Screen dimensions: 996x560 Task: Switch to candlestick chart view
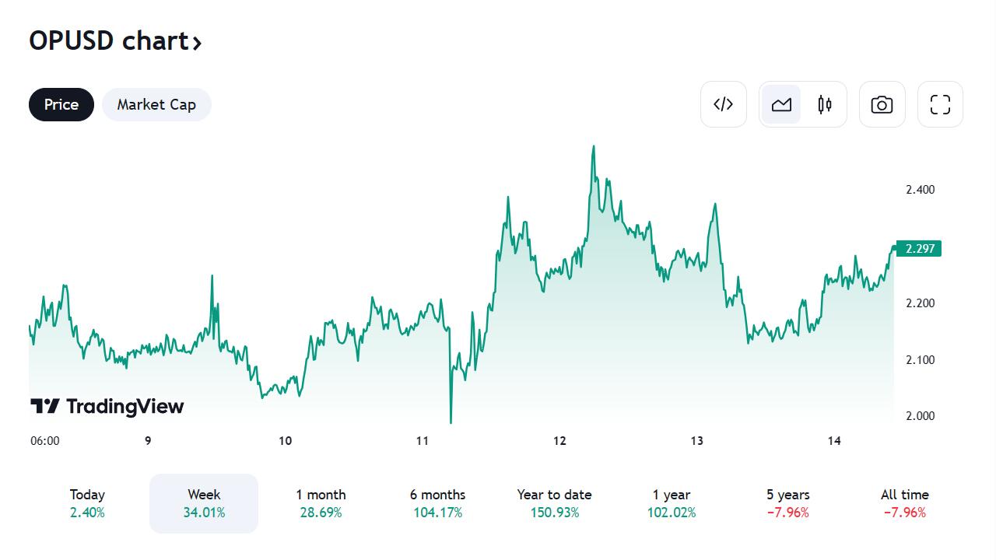(825, 104)
